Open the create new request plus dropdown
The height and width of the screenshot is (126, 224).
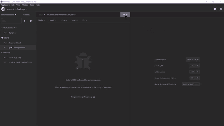coord(31,21)
